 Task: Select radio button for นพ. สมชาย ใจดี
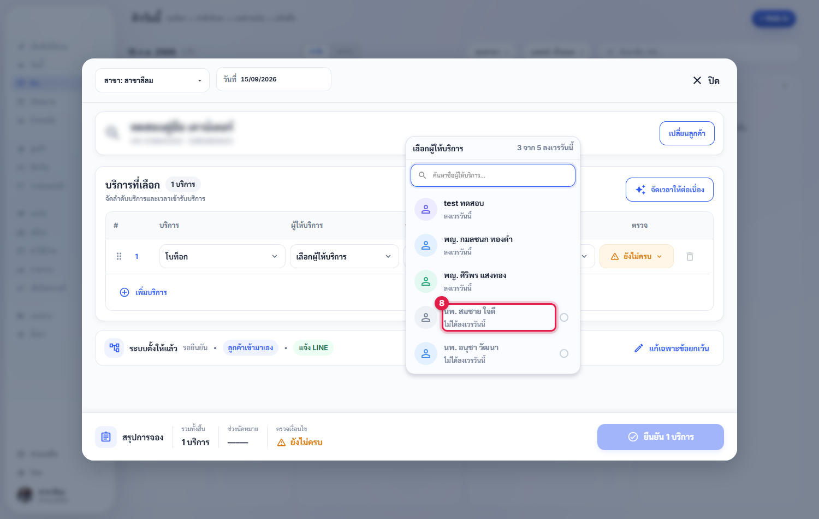[x=564, y=317]
